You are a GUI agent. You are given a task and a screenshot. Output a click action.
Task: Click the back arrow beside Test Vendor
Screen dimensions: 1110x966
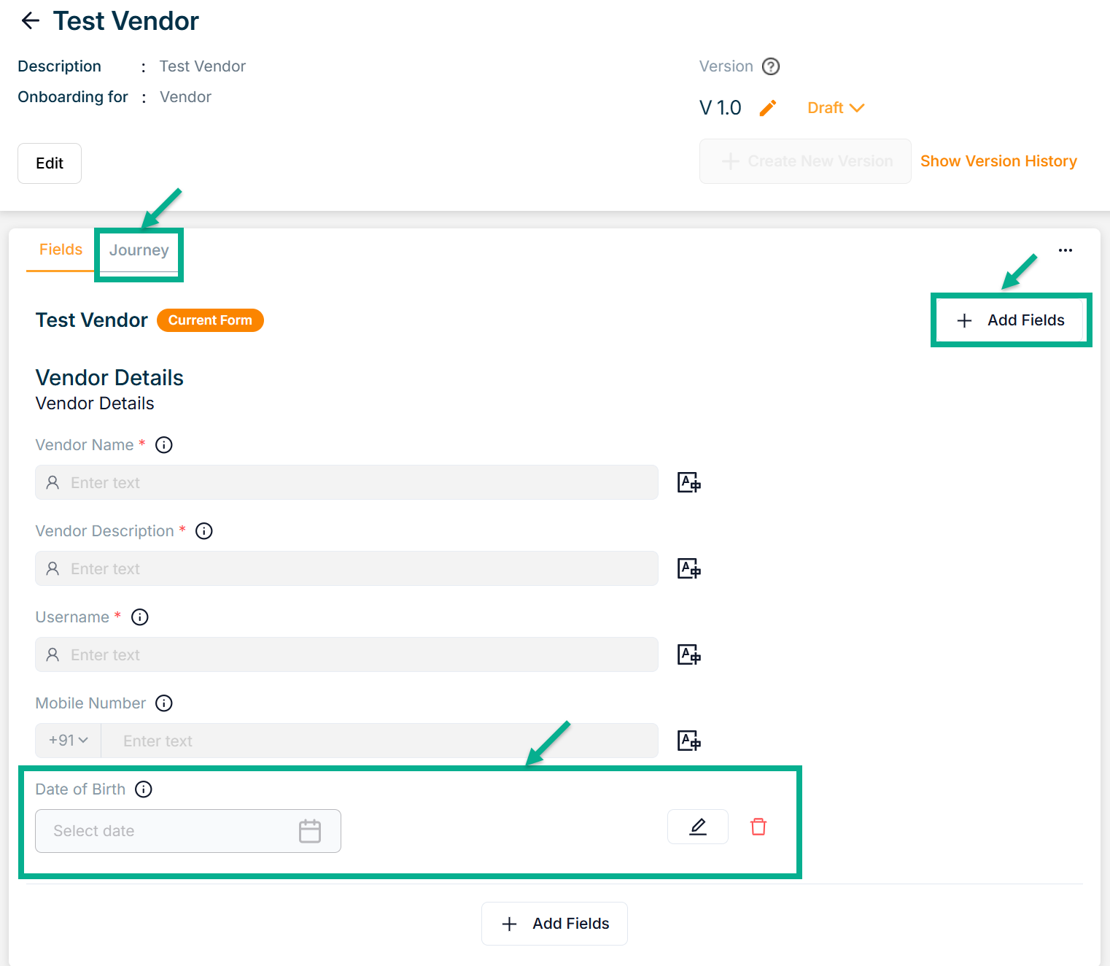pos(31,21)
